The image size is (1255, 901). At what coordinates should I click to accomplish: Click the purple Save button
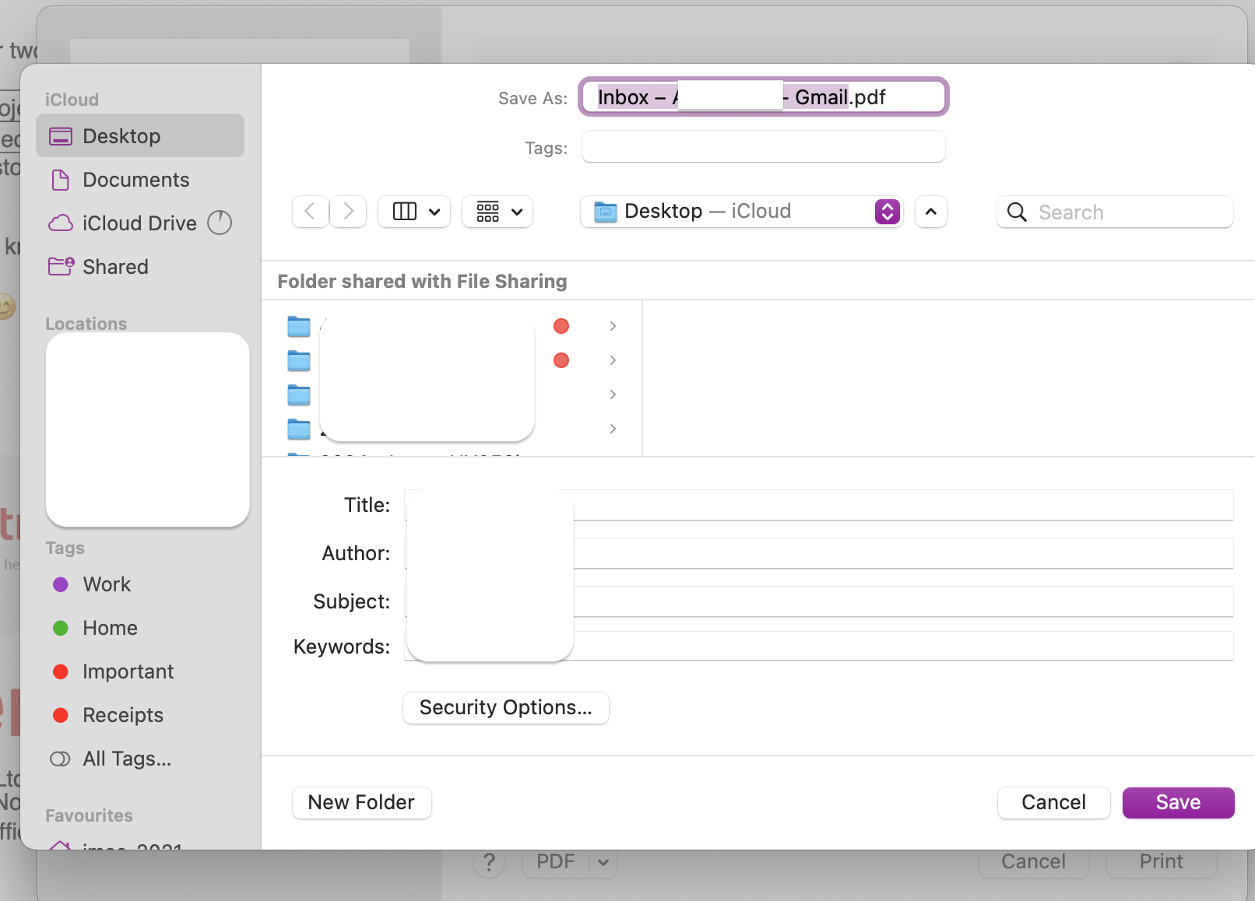[x=1179, y=803]
